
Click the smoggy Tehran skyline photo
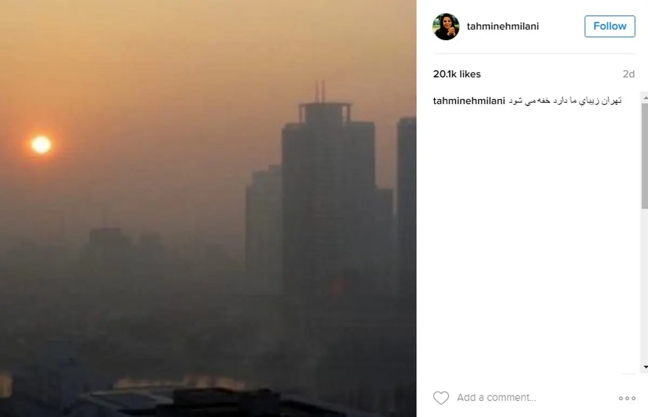[x=208, y=208]
